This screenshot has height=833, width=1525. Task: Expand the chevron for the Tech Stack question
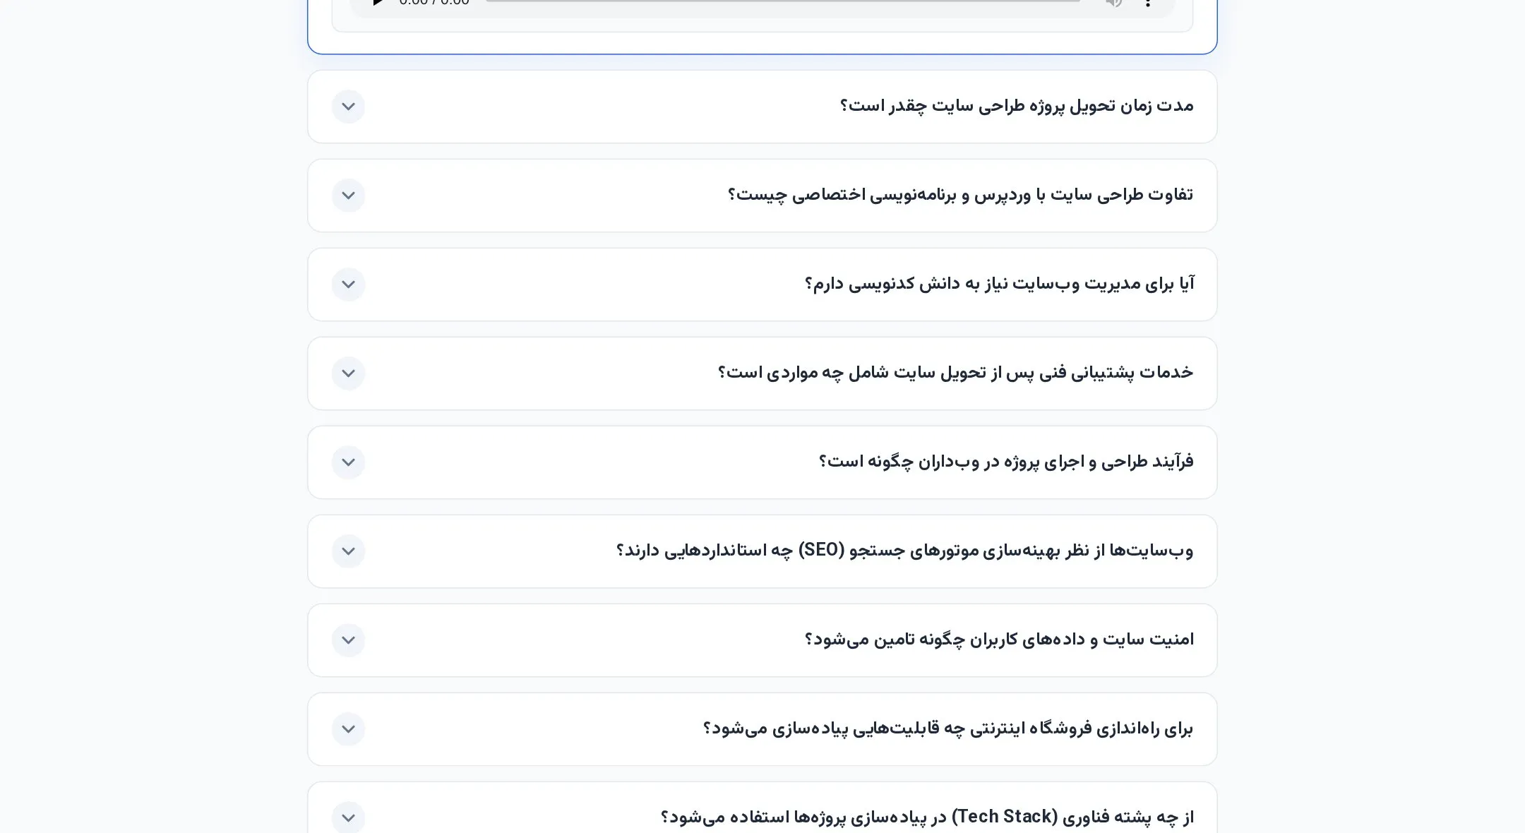tap(348, 817)
